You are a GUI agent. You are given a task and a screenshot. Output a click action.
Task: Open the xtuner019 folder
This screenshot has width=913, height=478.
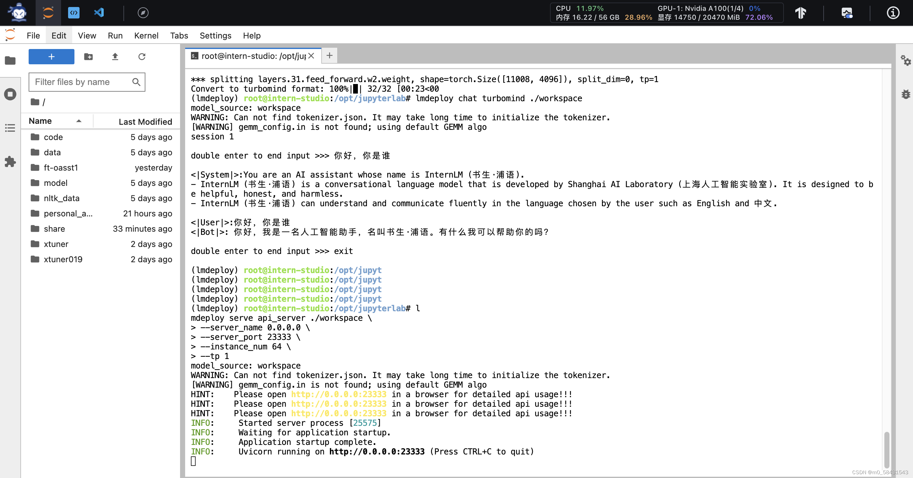pyautogui.click(x=63, y=260)
